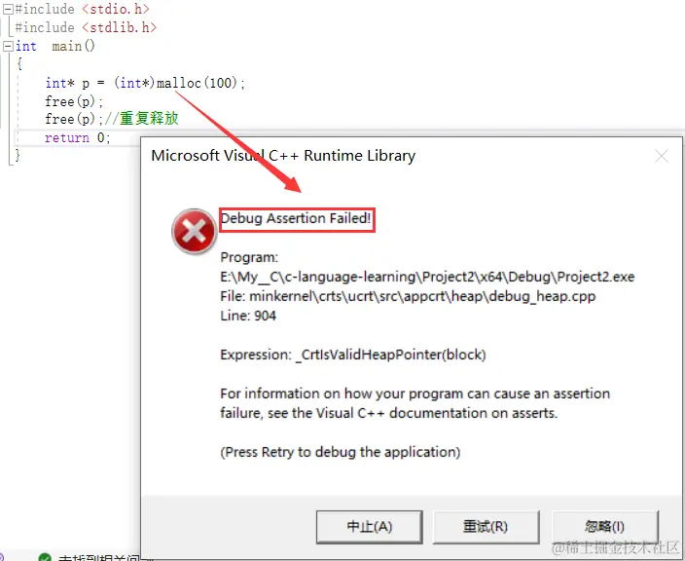
Task: Click the Microsoft Visual C++ Runtime Library title
Action: pos(283,156)
